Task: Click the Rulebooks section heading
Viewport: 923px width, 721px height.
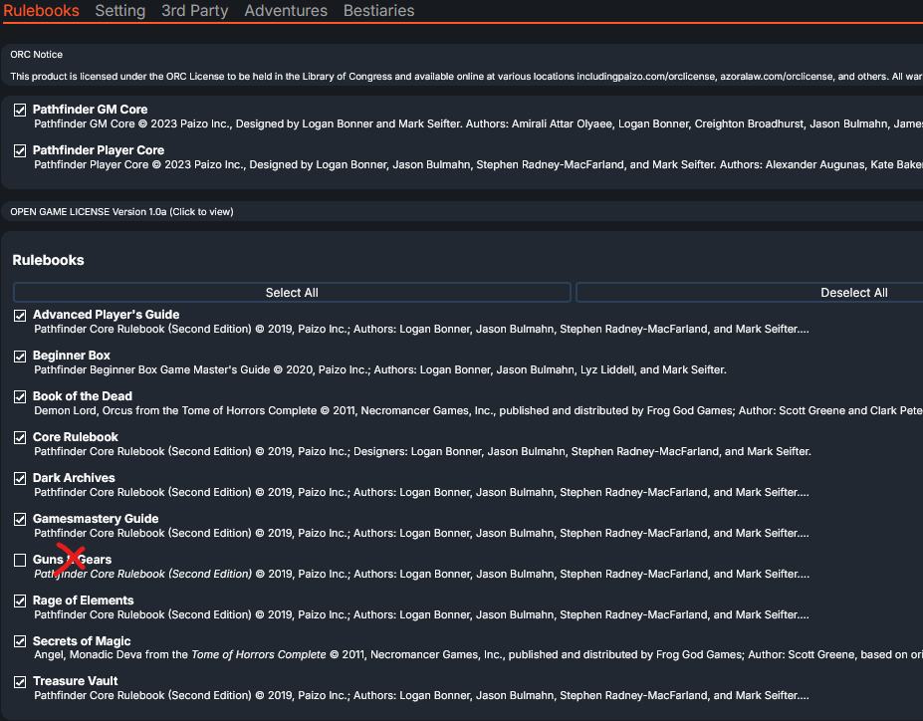Action: pos(48,260)
